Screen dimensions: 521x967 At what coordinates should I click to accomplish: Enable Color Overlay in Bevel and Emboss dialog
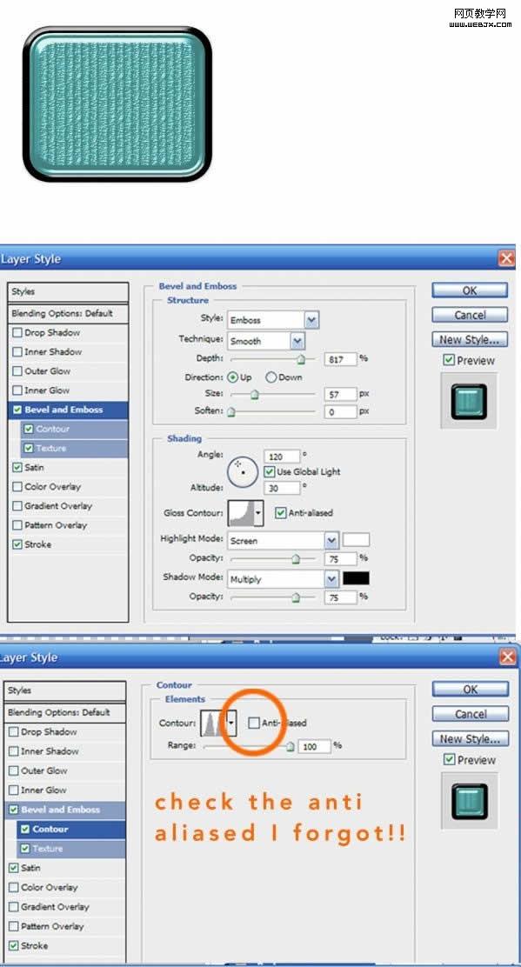pyautogui.click(x=17, y=487)
